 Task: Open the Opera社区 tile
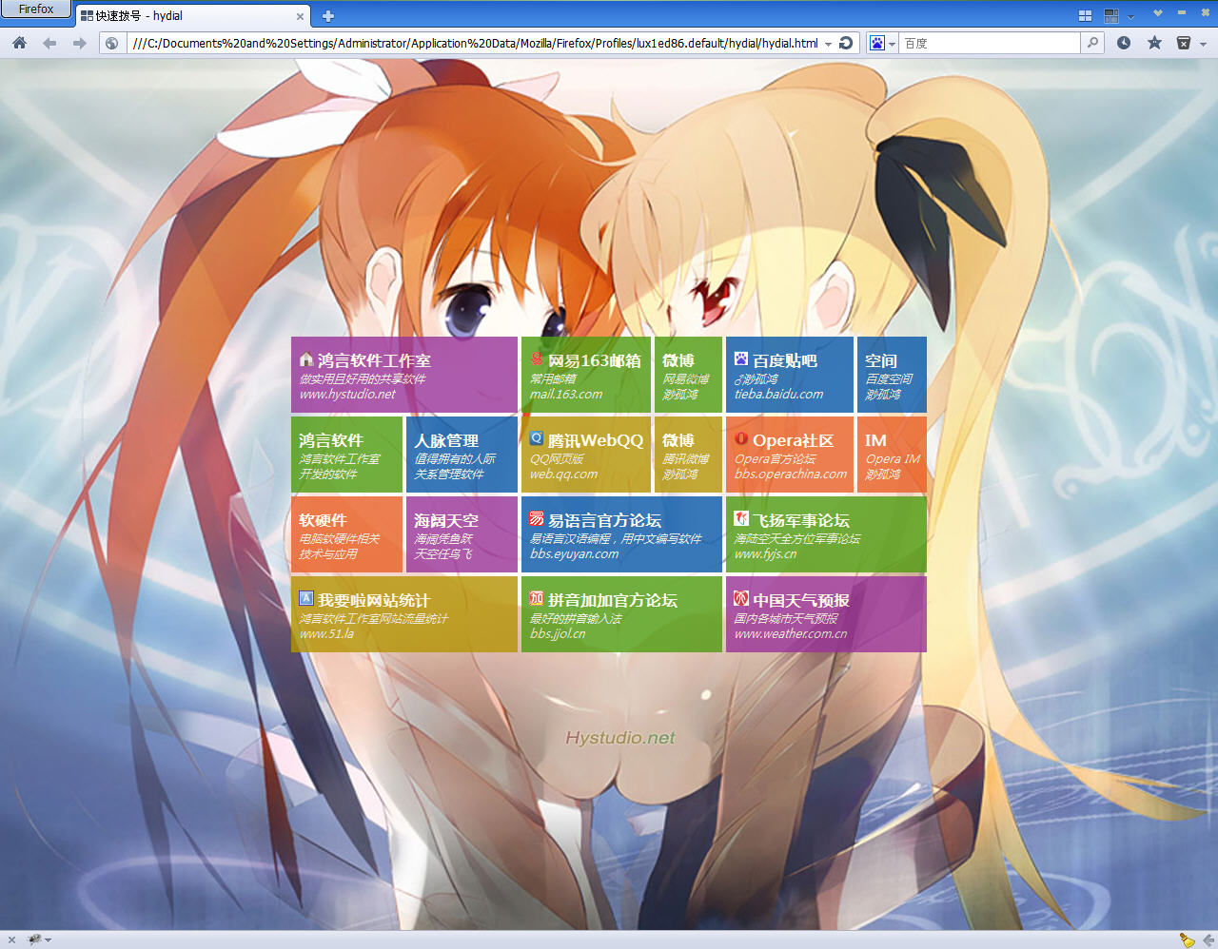coord(790,455)
